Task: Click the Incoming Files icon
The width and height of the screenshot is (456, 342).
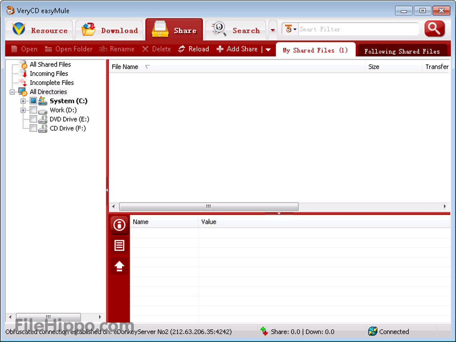Action: click(x=23, y=74)
